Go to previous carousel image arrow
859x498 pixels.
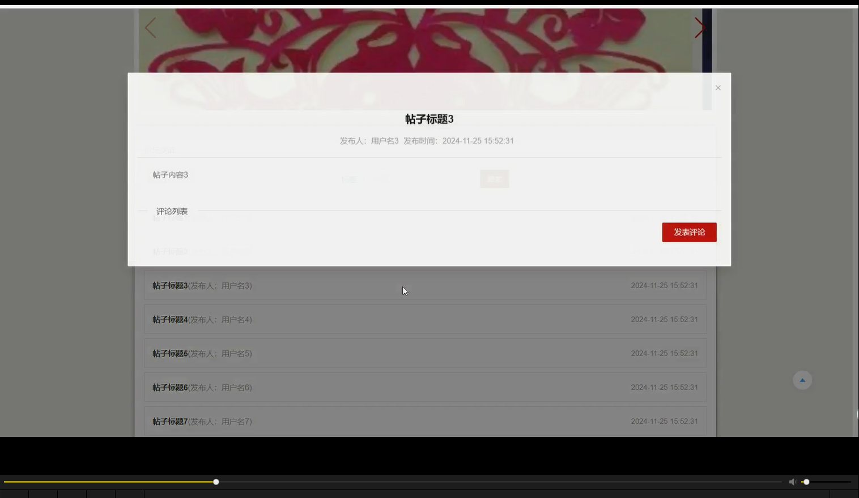[150, 27]
